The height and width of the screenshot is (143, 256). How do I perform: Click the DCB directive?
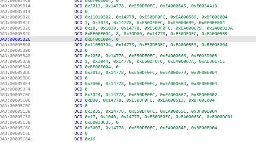coord(78,139)
